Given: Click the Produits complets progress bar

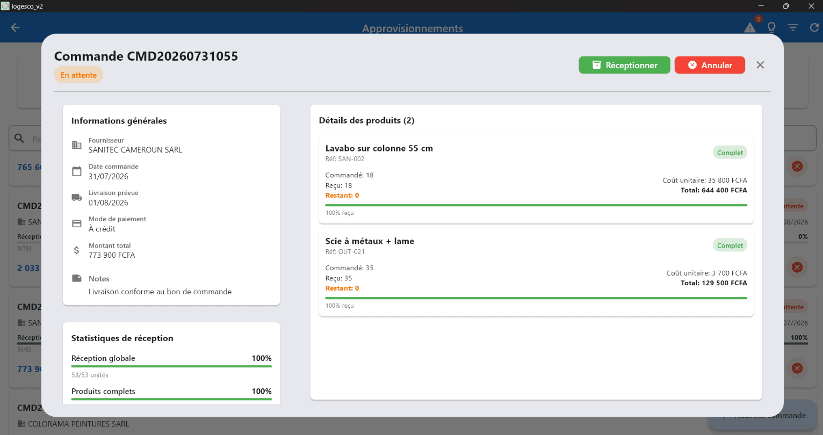Looking at the screenshot, I should (171, 399).
